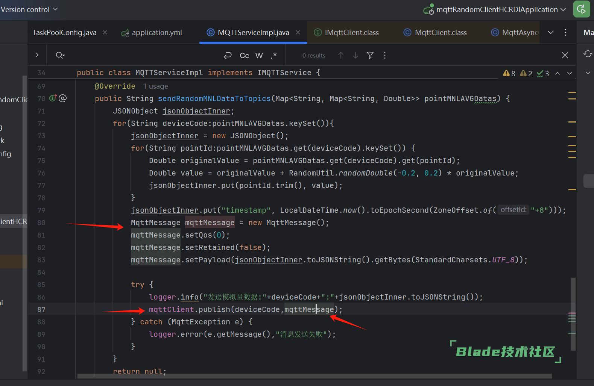Open the MqttAsync tab
The height and width of the screenshot is (386, 594).
point(515,33)
